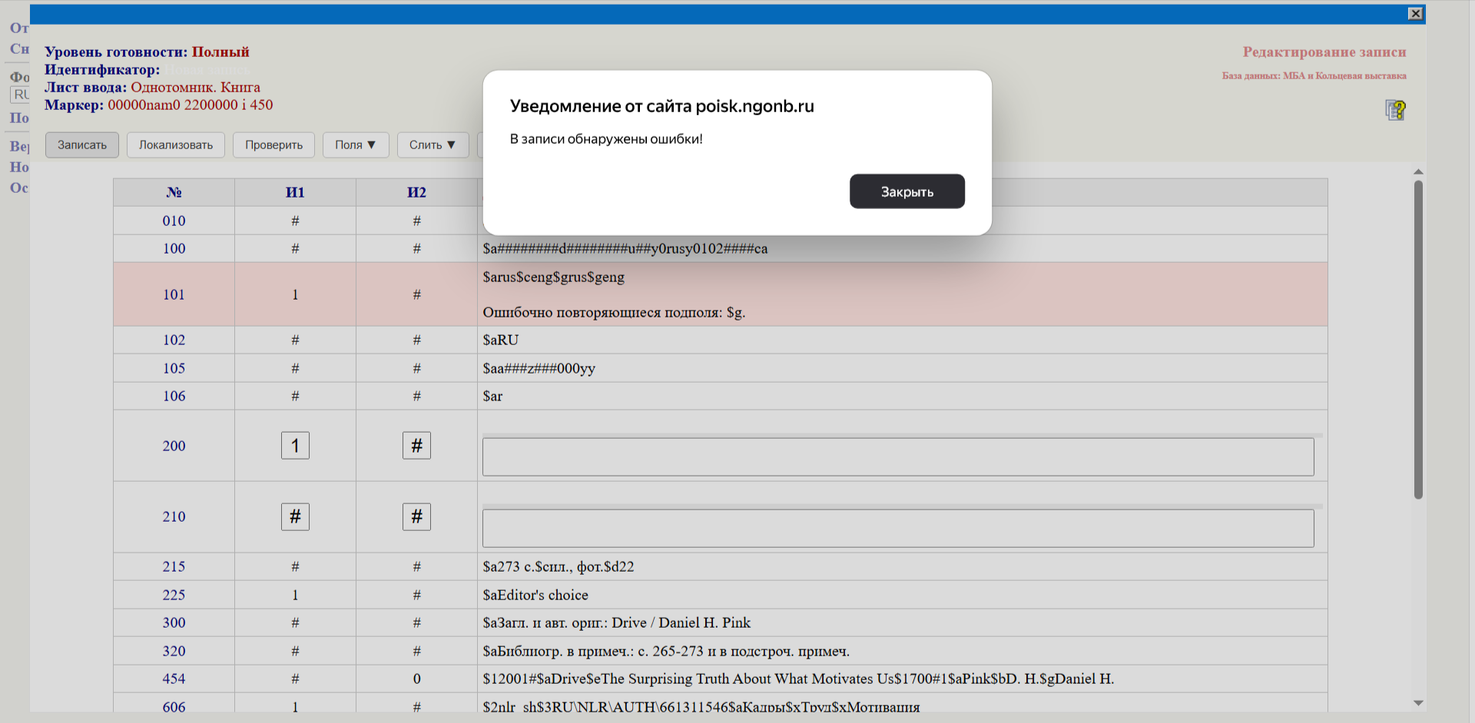Click field 454 content with Drive title
Image resolution: width=1475 pixels, height=723 pixels.
coord(797,679)
